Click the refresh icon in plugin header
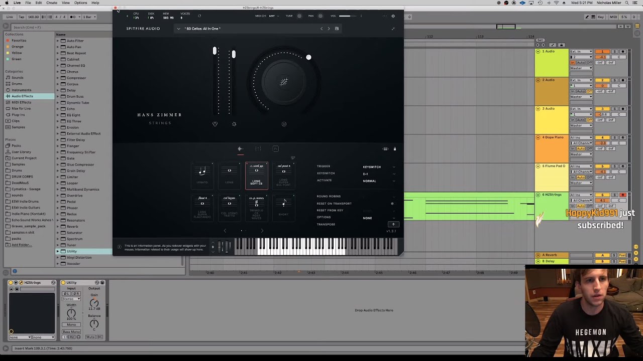The width and height of the screenshot is (643, 361). pyautogui.click(x=199, y=16)
